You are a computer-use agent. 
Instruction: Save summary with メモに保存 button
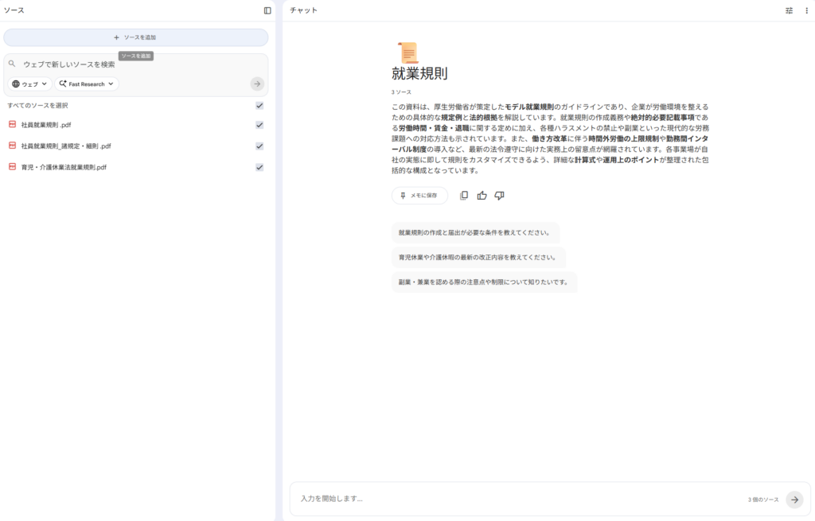click(x=419, y=196)
